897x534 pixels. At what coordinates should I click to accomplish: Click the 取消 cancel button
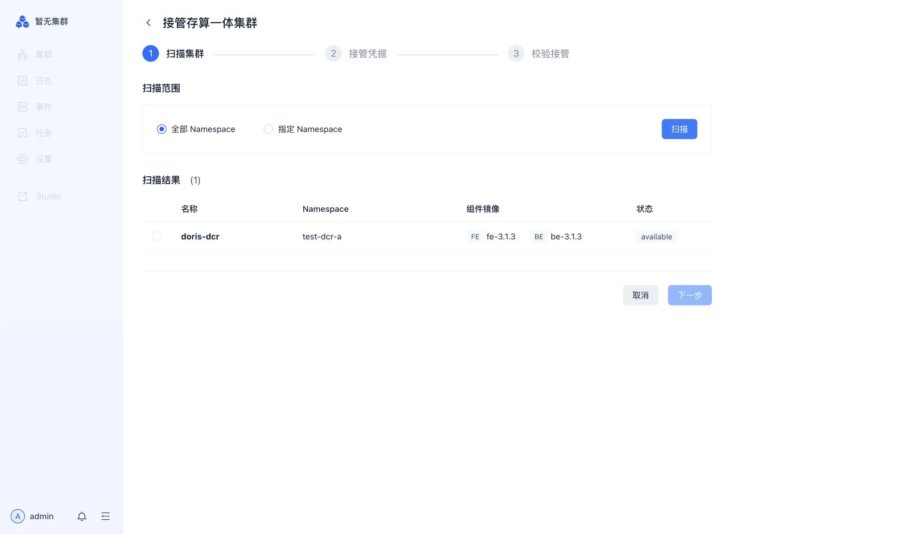tap(641, 295)
